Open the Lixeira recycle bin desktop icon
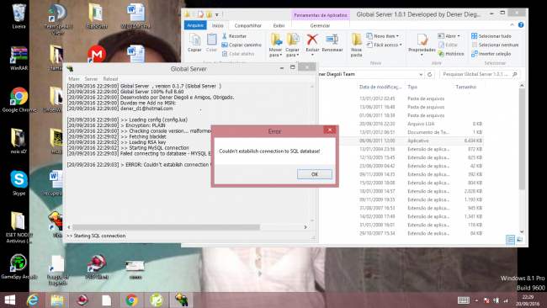The image size is (547, 308). point(19,16)
